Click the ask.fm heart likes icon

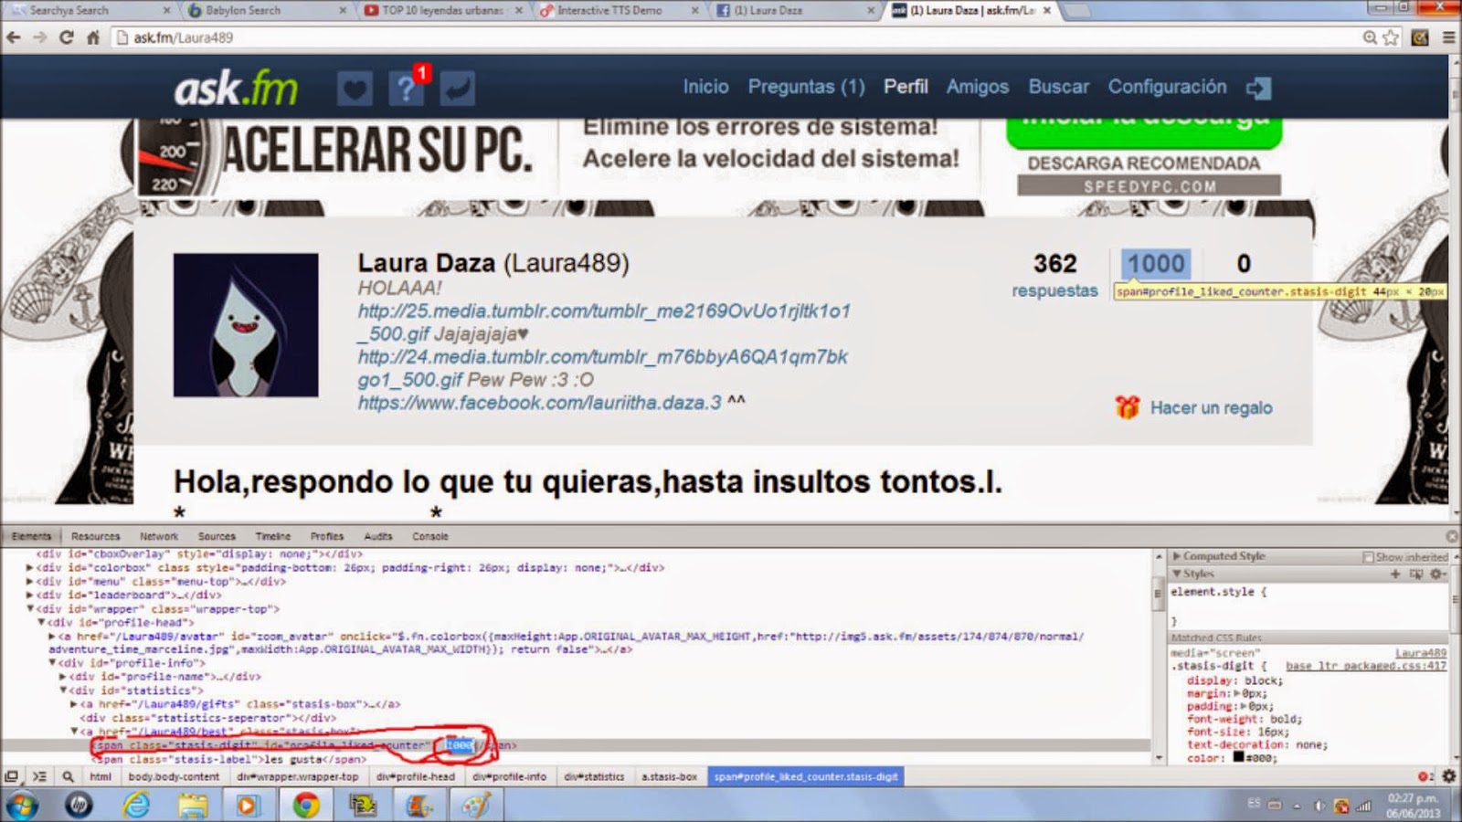coord(355,89)
